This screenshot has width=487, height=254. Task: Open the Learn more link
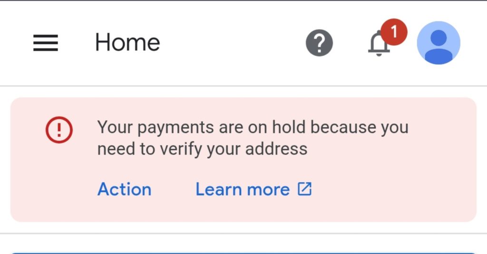point(243,189)
